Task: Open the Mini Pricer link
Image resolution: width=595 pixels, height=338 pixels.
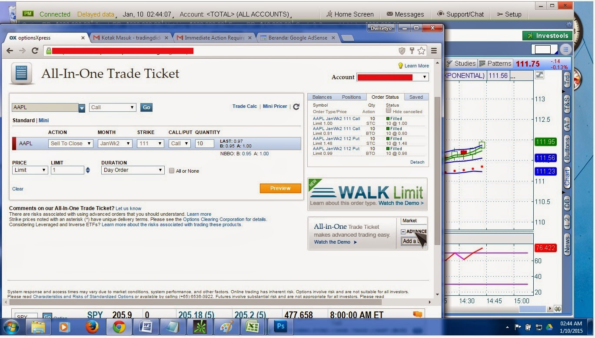Action: coord(275,106)
